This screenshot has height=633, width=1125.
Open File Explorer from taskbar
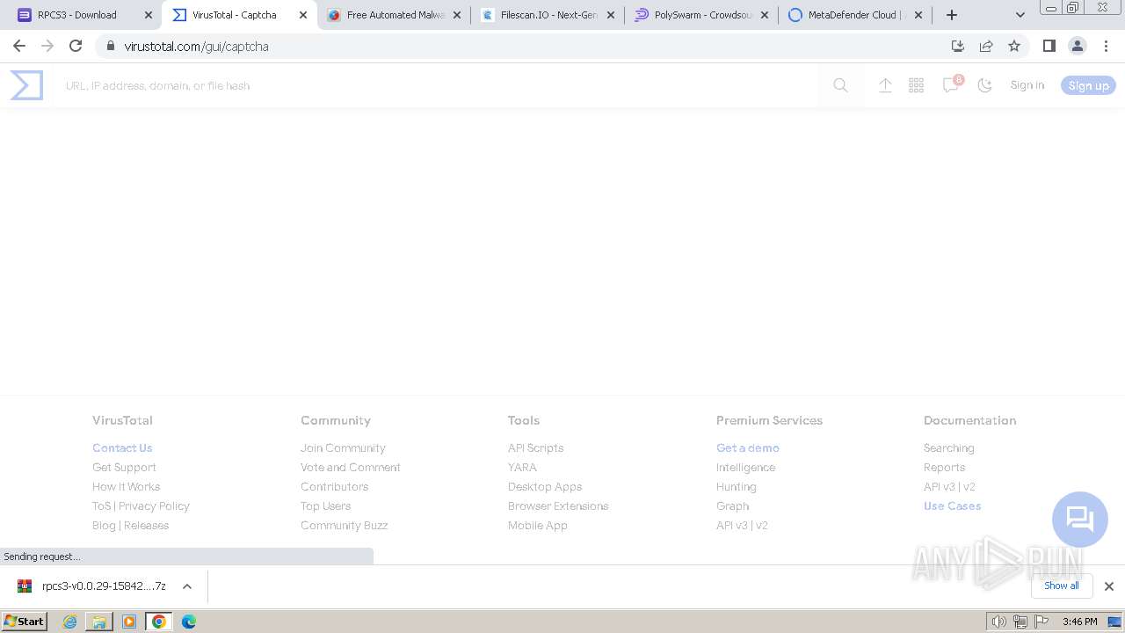99,622
